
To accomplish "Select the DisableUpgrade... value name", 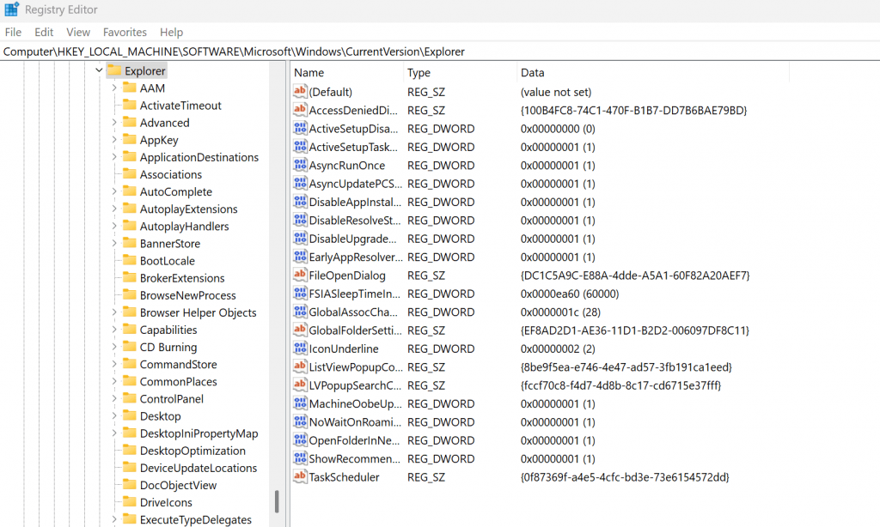I will coord(352,239).
